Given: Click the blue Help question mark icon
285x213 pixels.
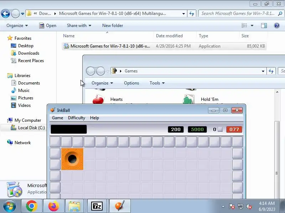Looking at the screenshot, I should [x=277, y=26].
